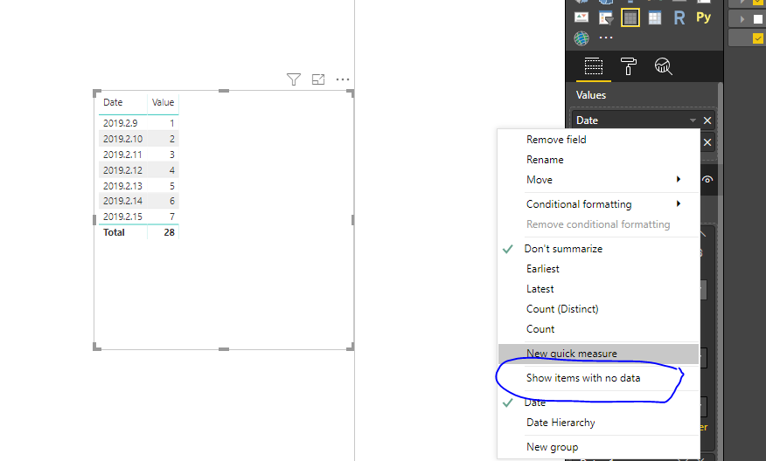Select the highlighted Table visual icon
Screen dimensions: 766x461
click(x=630, y=18)
